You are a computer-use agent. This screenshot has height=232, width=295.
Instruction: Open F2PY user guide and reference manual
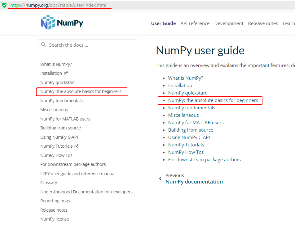coord(78,174)
